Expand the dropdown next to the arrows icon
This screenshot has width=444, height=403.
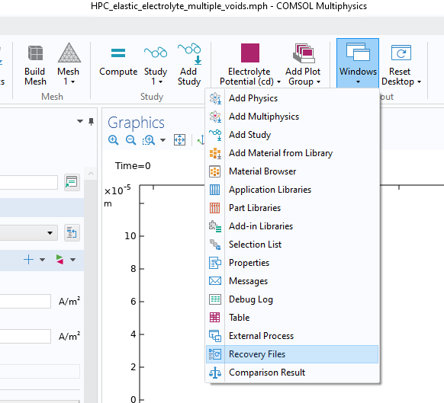[x=72, y=260]
